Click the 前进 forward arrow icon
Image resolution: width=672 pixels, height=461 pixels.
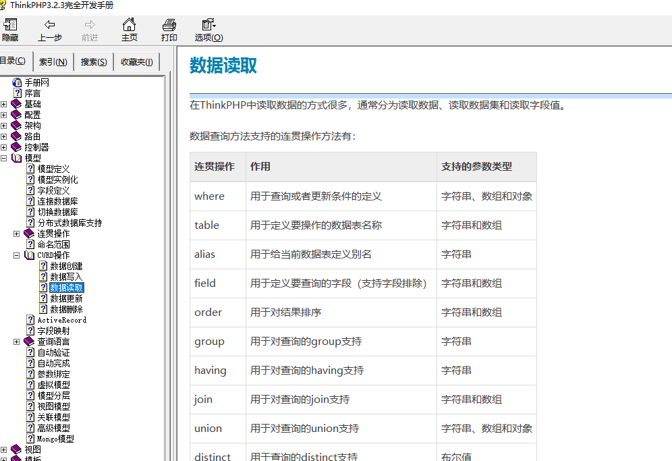click(x=90, y=24)
